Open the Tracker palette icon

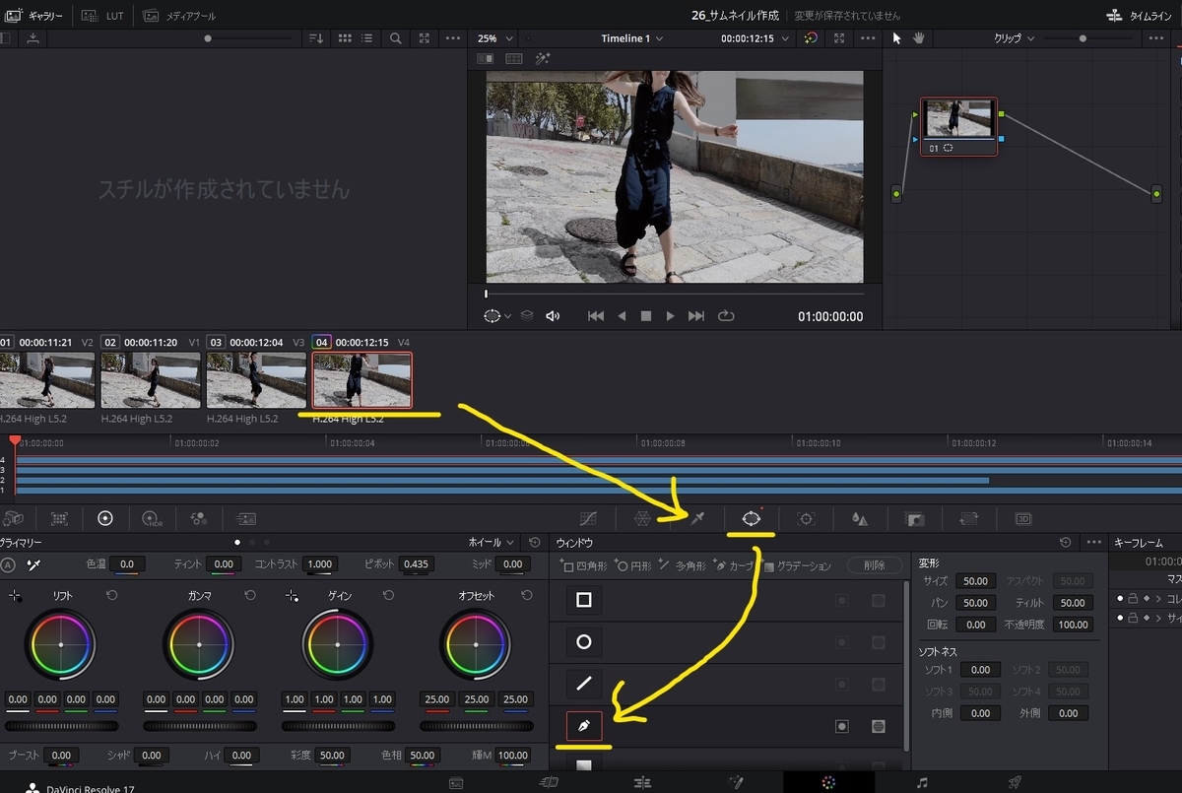[807, 518]
